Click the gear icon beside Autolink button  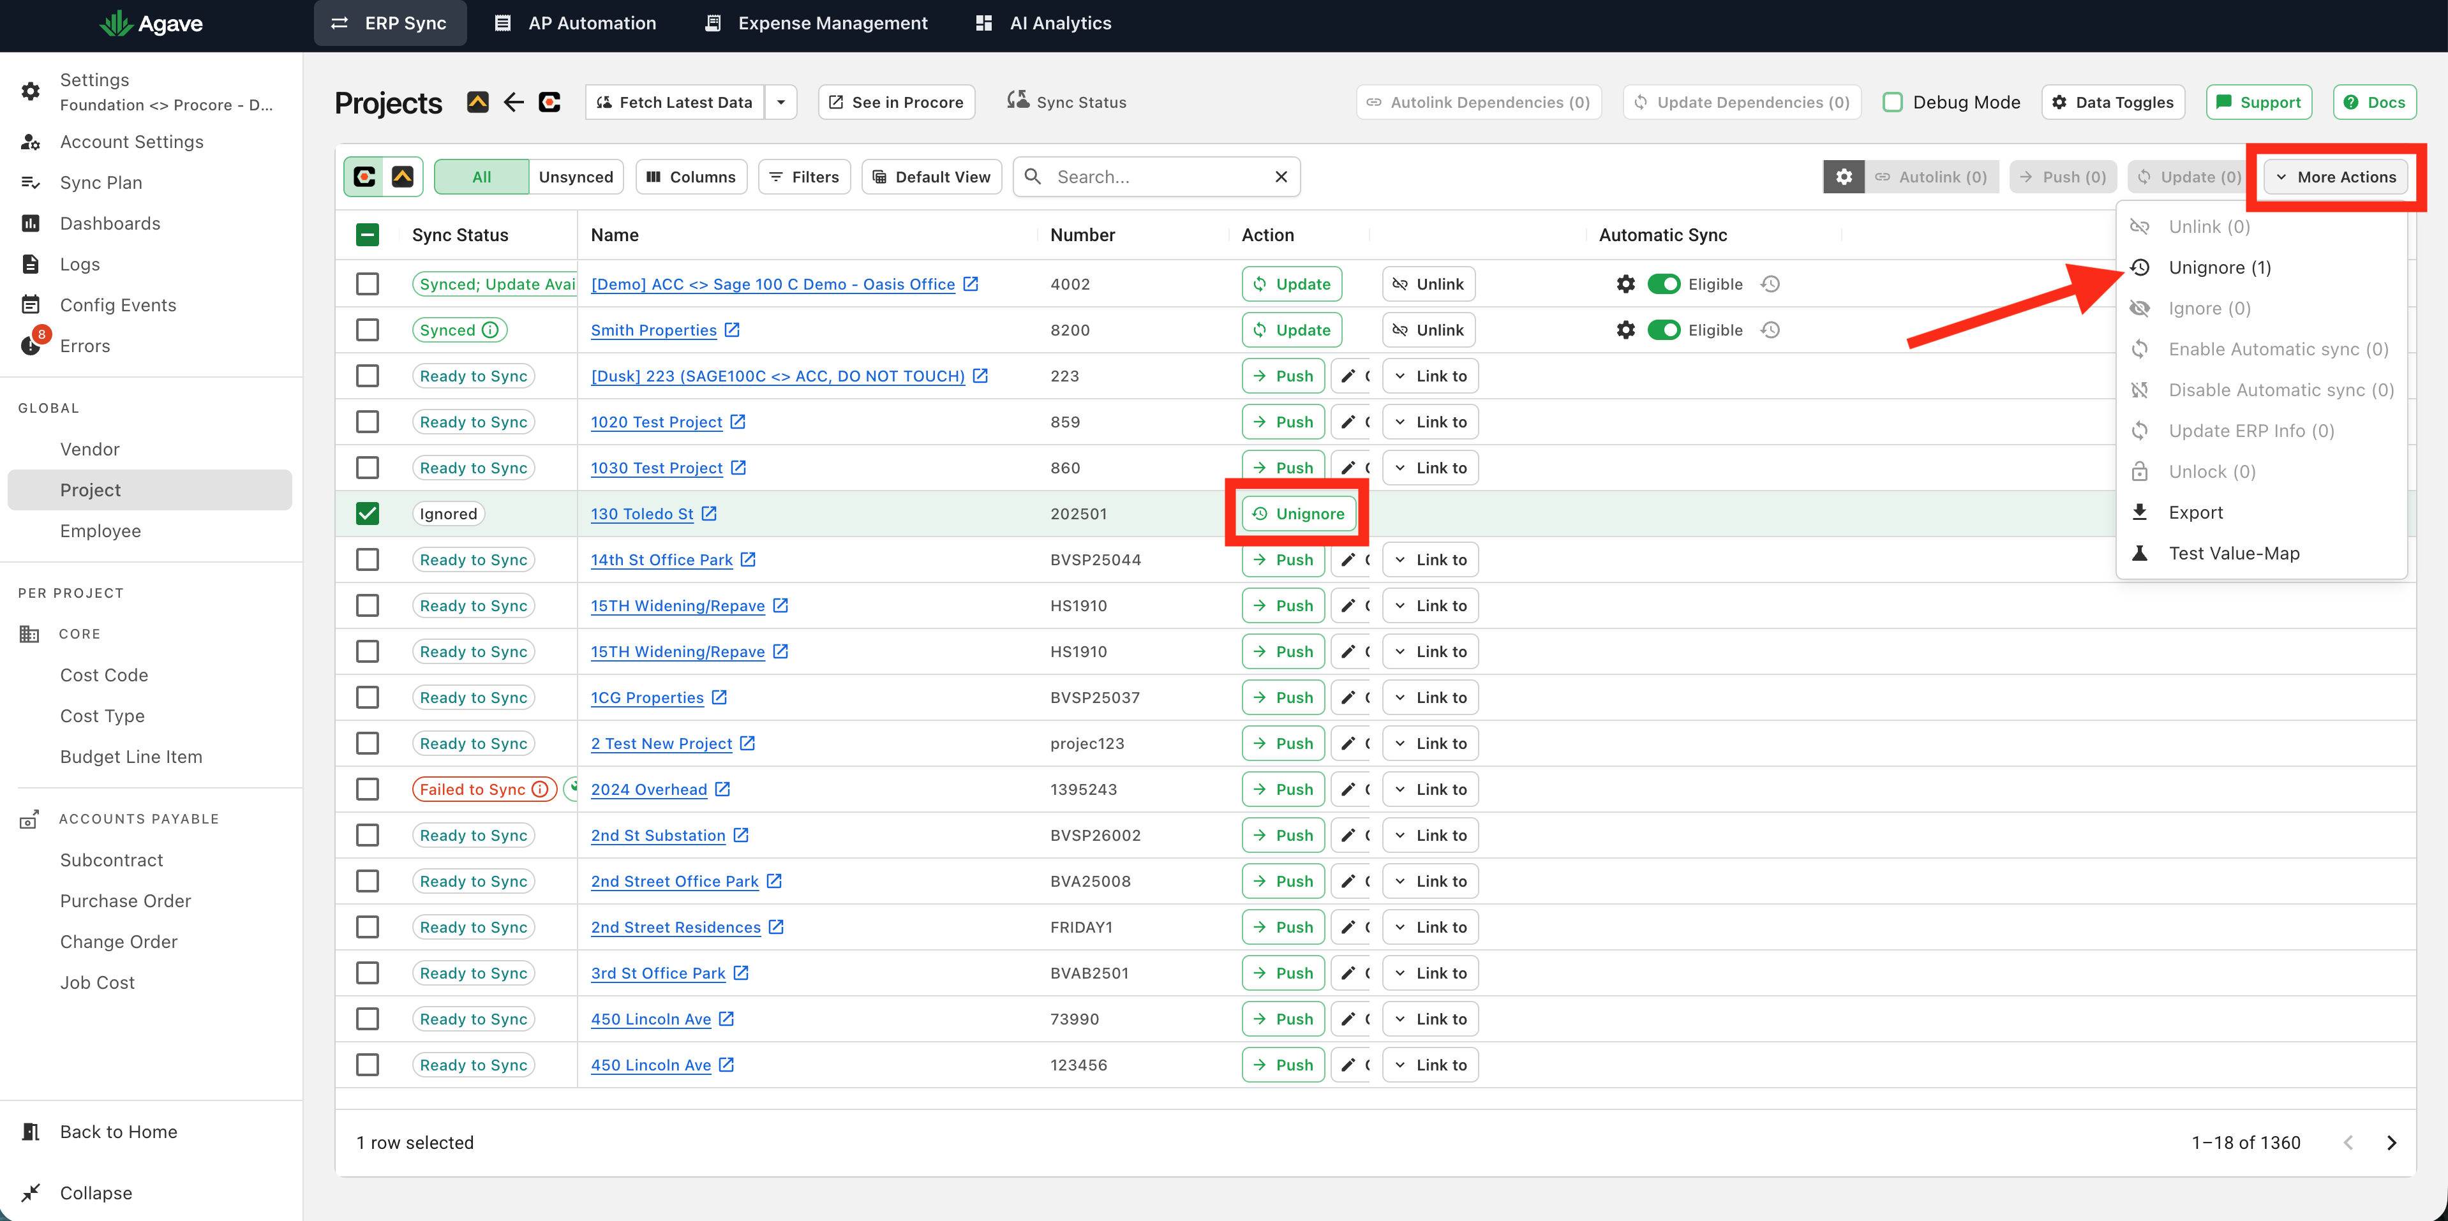[x=1844, y=177]
